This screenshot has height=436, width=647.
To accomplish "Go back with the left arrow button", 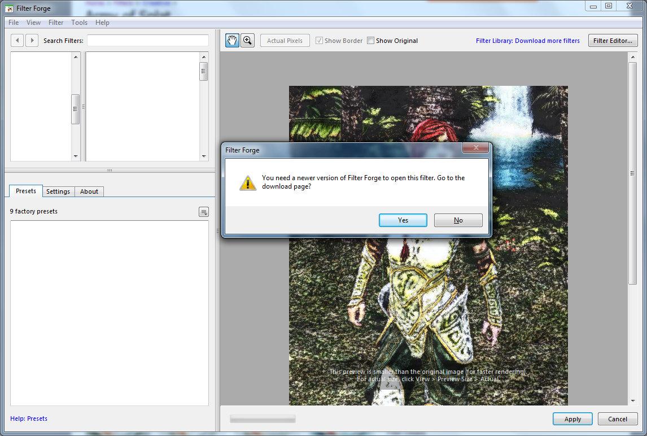I will pyautogui.click(x=18, y=41).
